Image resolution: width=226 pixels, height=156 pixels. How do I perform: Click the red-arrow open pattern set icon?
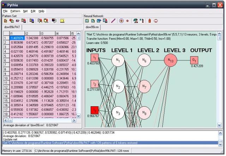pyautogui.click(x=12, y=21)
